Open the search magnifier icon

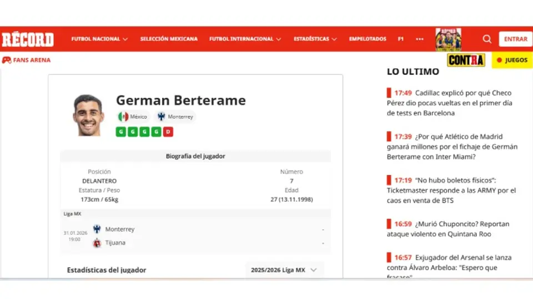coord(487,39)
